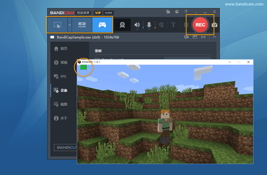The height and width of the screenshot is (175, 267).
Task: Click the ADMIN badge
Action: click(x=109, y=13)
